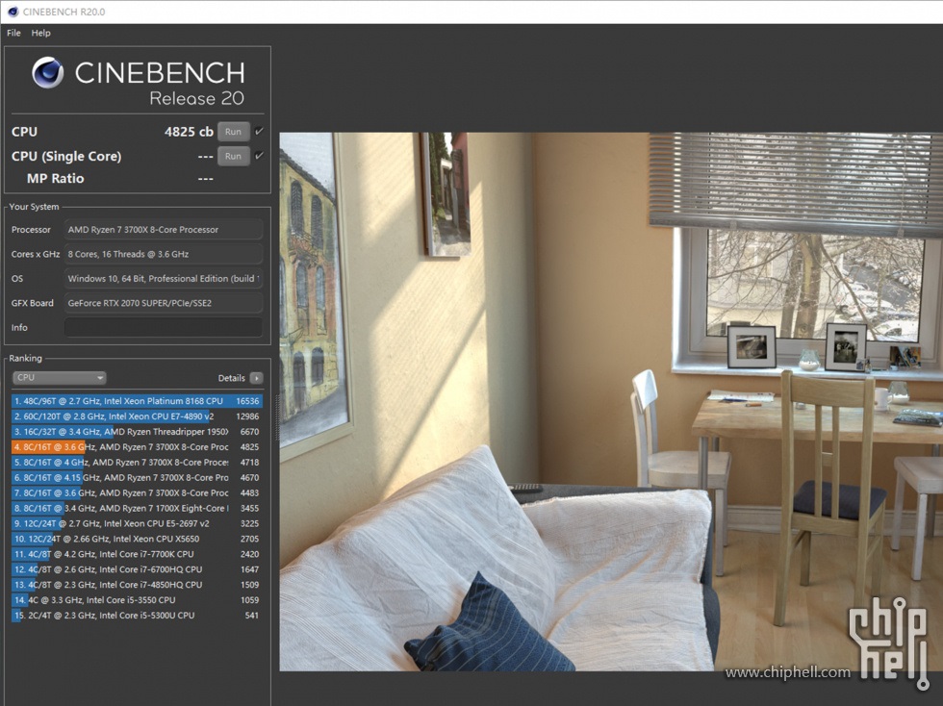Open the Help menu
Viewport: 943px width, 706px height.
click(x=40, y=33)
